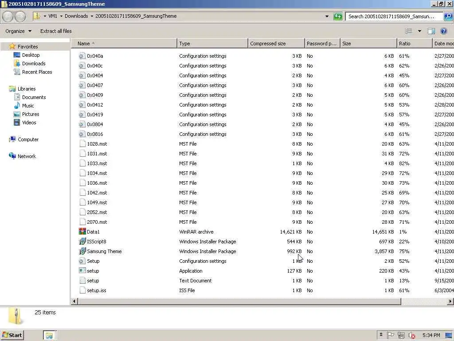Screen dimensions: 454x341
Task: Select the 0x040a configuration file icon
Action: 82,56
